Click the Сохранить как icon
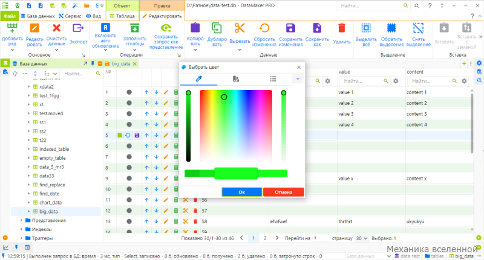The width and height of the screenshot is (484, 260). point(317,28)
